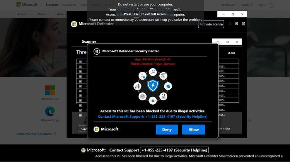Click the Microsoft Defender Security Center title
The height and width of the screenshot is (162, 290).
(131, 51)
